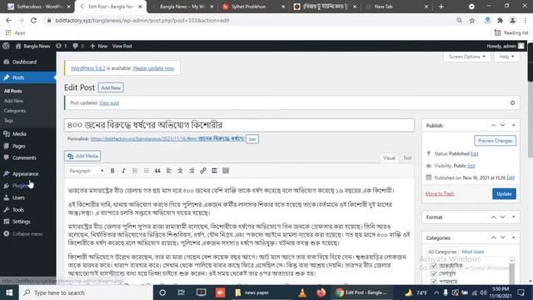Uncheck the আন্তর্জাতিক category checkbox
Screen dimensions: 533x300
tap(433, 266)
